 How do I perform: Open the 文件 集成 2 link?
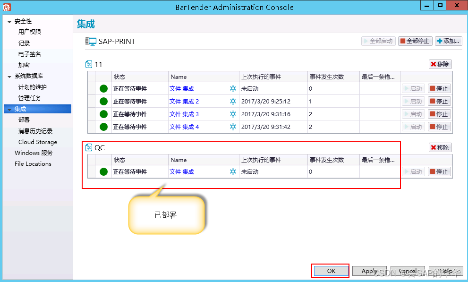click(184, 101)
